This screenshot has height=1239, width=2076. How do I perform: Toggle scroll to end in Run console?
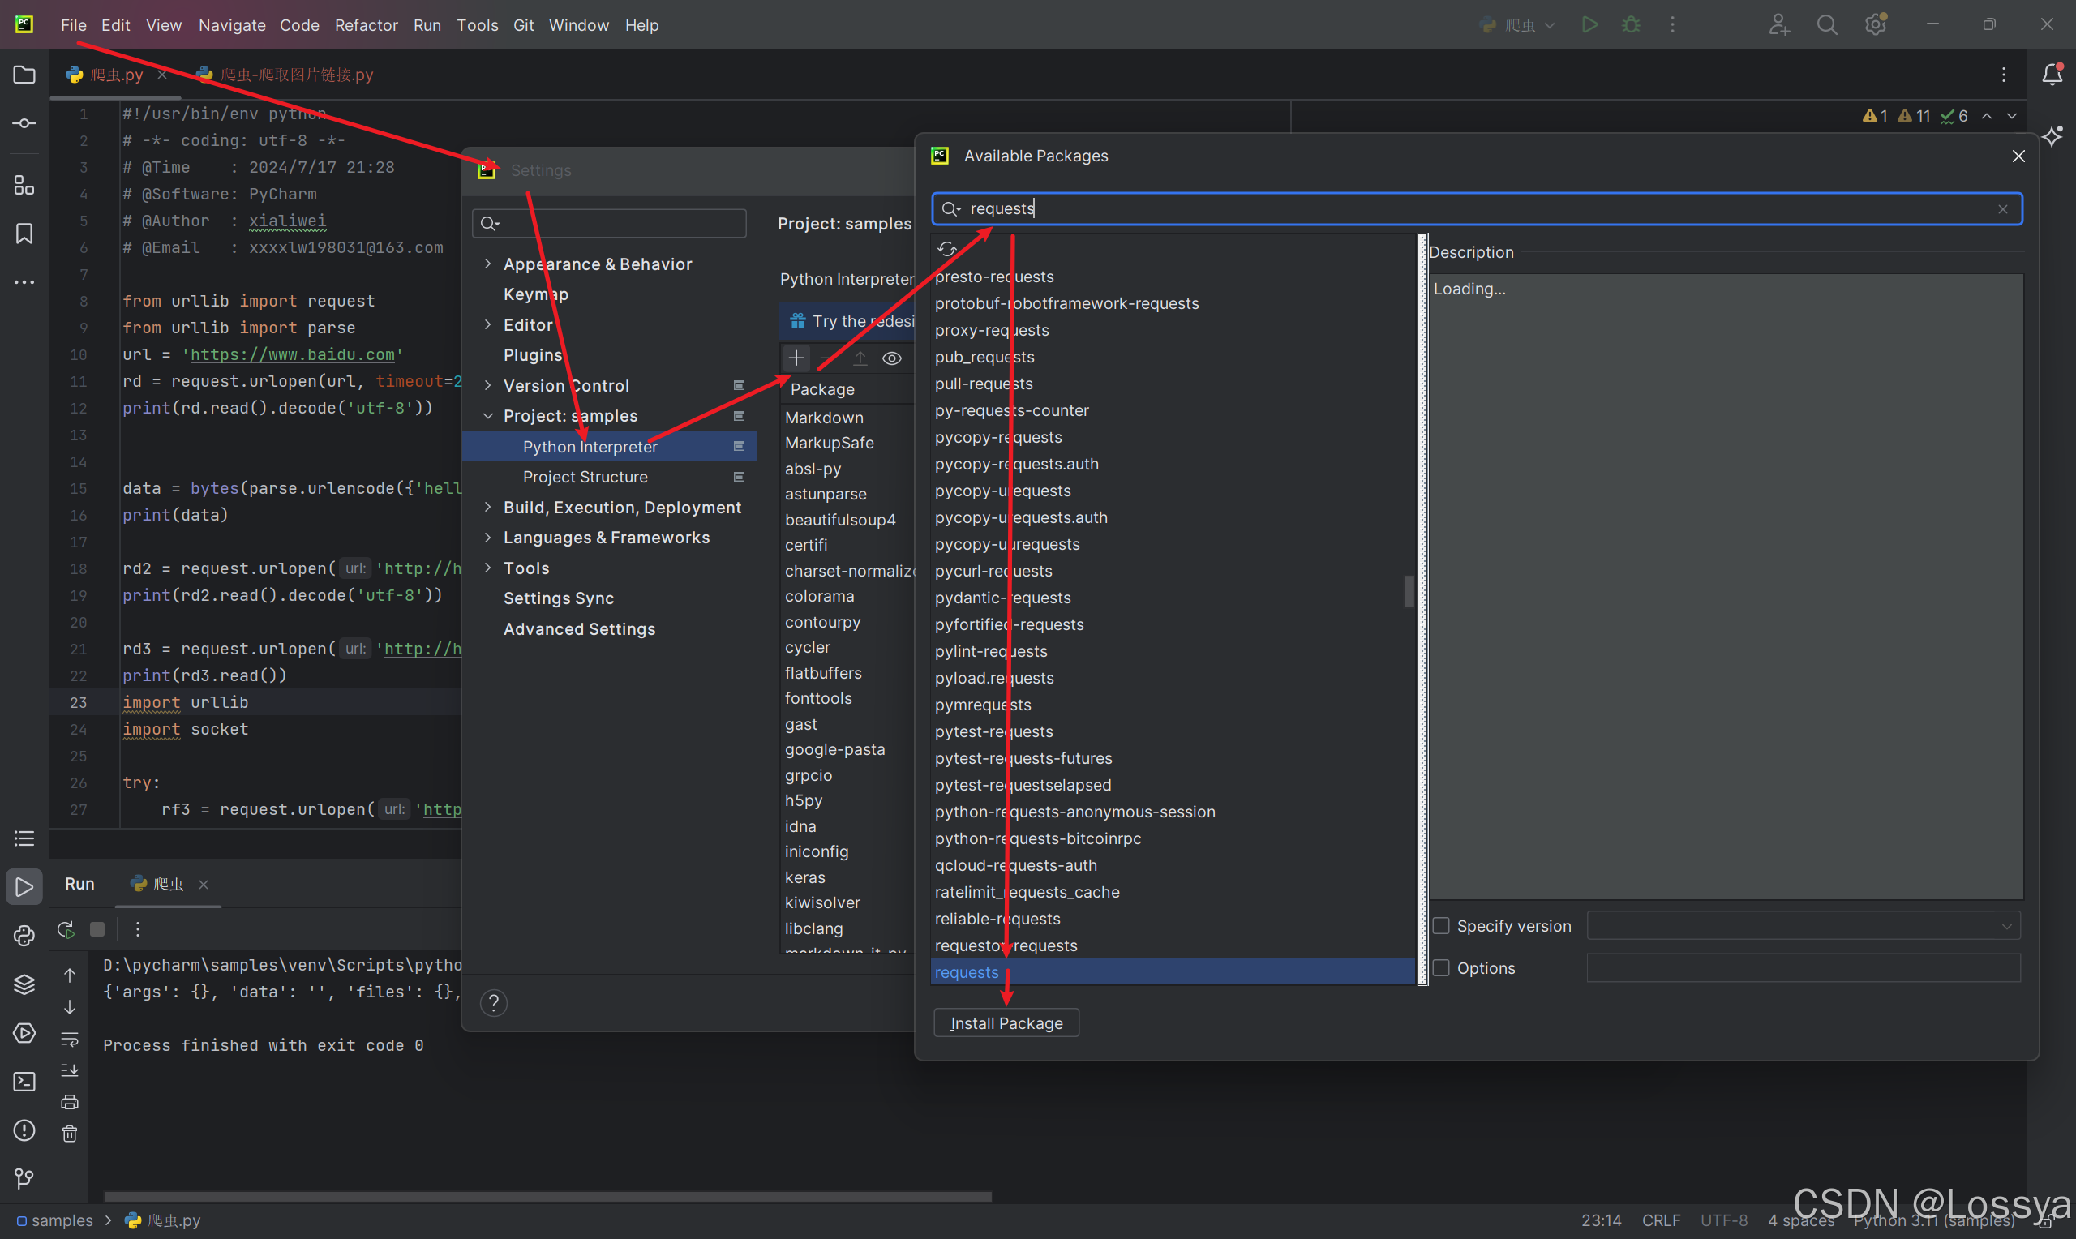(70, 1070)
